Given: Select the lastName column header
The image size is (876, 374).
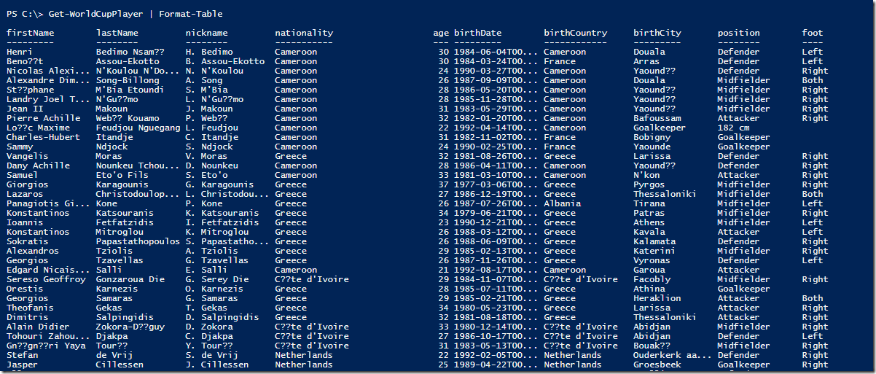Looking at the screenshot, I should point(117,33).
